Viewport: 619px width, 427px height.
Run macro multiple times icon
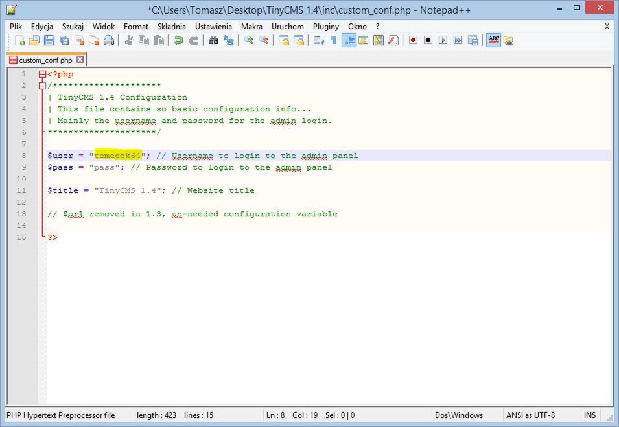click(458, 40)
